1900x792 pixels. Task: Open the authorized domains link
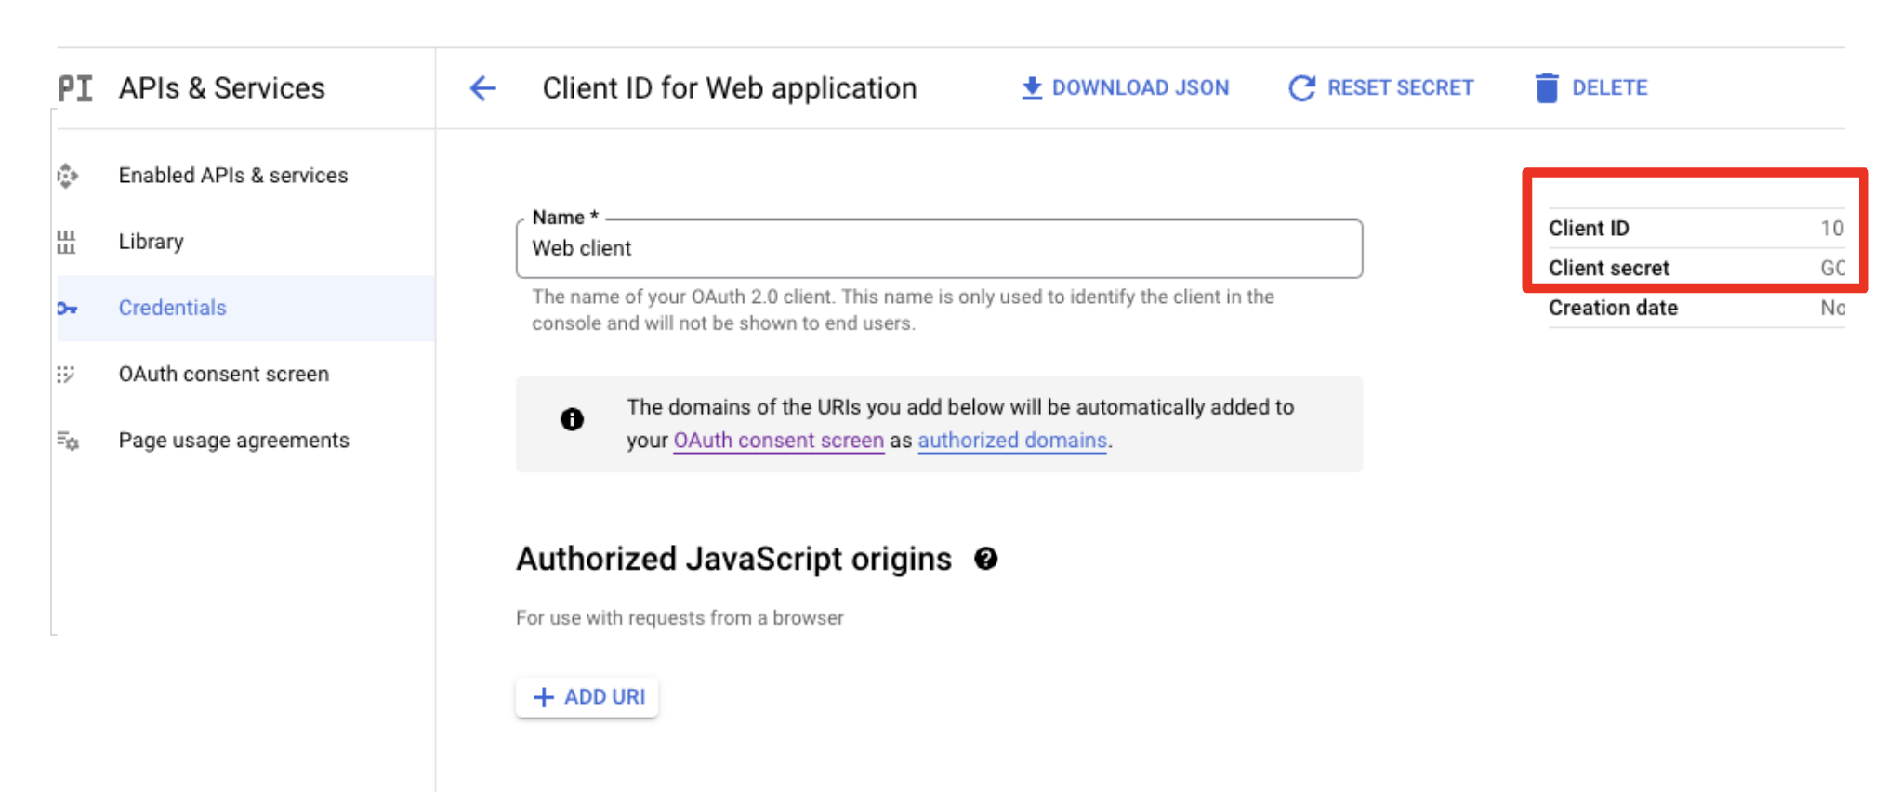pos(1011,441)
